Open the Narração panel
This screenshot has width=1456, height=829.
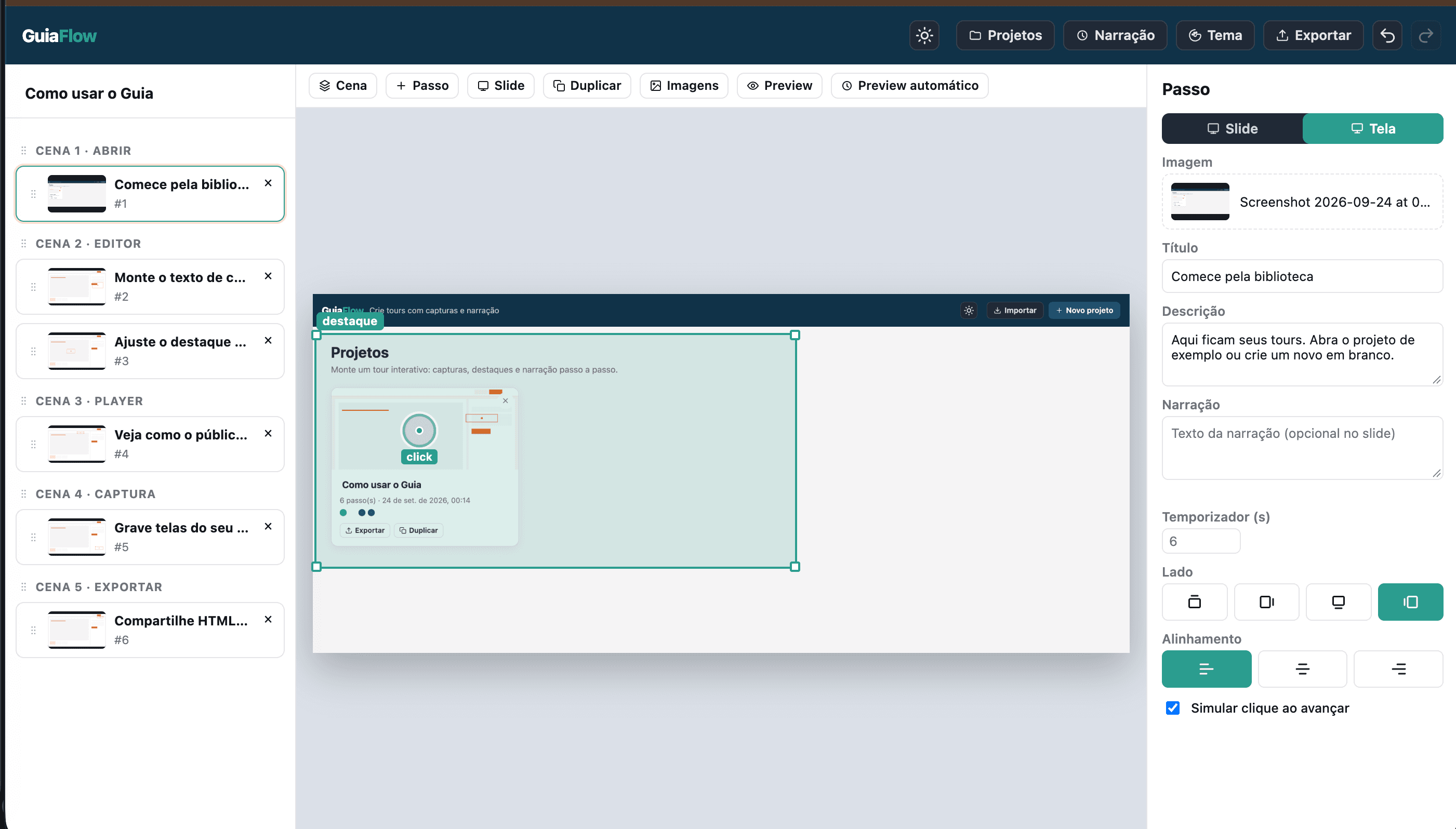[1115, 35]
